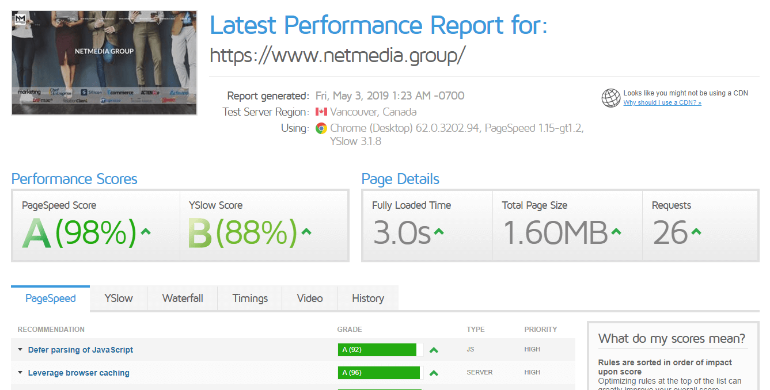Open 'Why should I use a CDN?' link
The height and width of the screenshot is (390, 770).
[x=662, y=102]
